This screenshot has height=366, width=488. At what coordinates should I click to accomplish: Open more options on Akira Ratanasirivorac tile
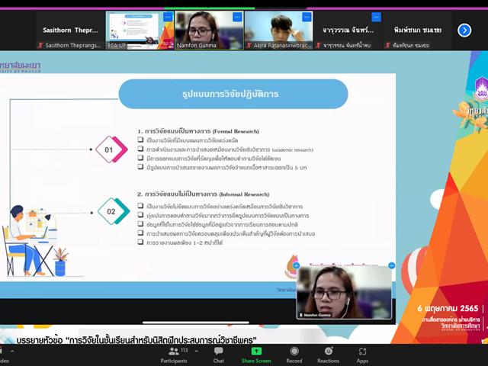click(x=307, y=17)
